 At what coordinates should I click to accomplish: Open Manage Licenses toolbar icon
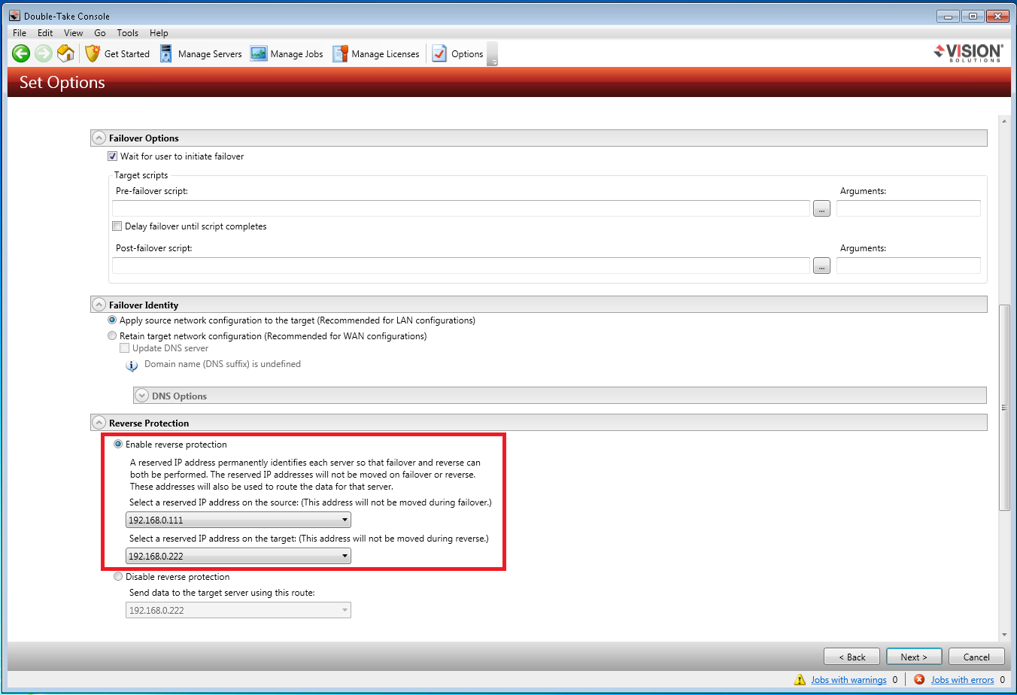coord(340,53)
